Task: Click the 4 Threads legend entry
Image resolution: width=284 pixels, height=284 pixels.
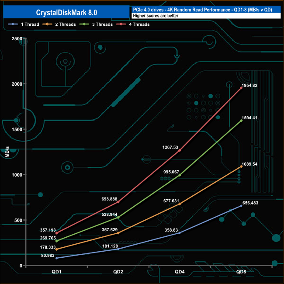Action: pyautogui.click(x=133, y=24)
